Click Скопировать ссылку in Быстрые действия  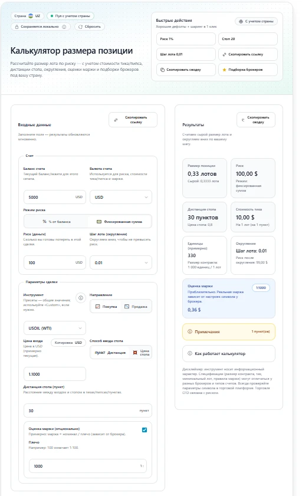(x=248, y=54)
